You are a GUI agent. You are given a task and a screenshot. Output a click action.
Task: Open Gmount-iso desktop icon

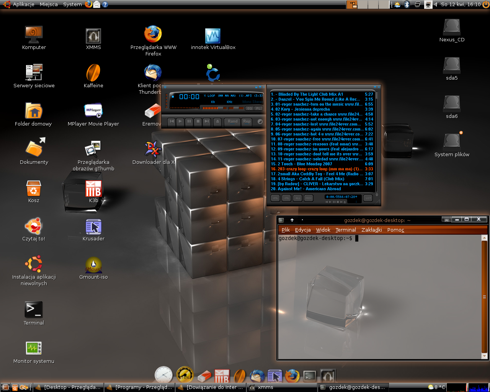(x=93, y=265)
